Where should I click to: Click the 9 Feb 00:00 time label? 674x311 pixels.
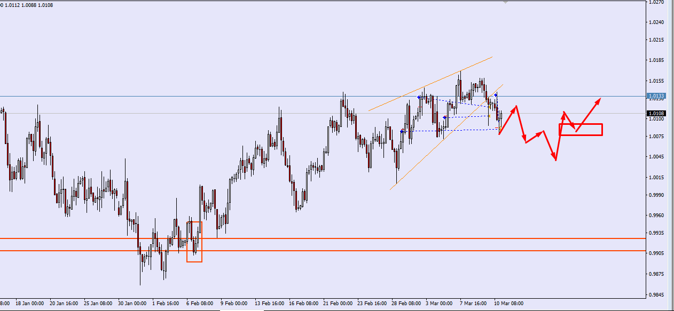pos(234,303)
